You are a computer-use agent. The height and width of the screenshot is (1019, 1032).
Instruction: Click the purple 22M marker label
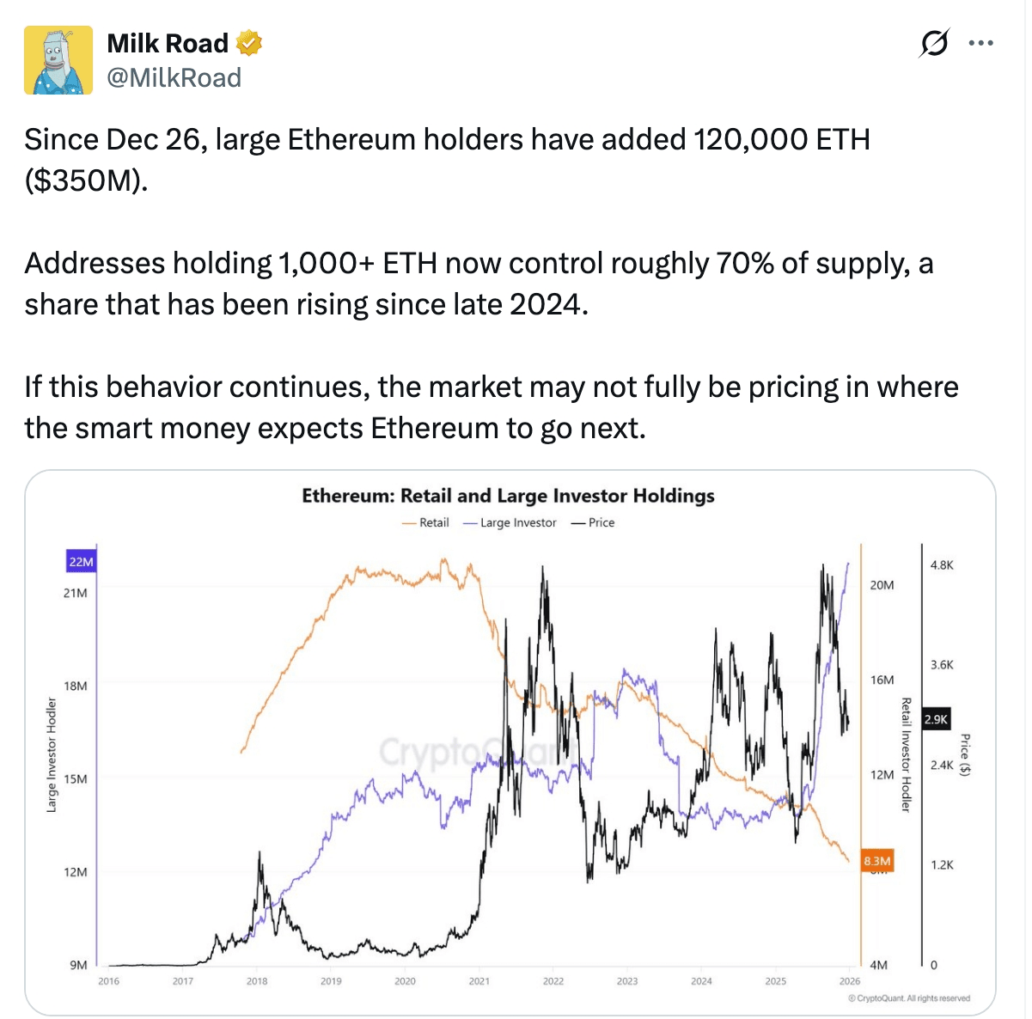[81, 561]
